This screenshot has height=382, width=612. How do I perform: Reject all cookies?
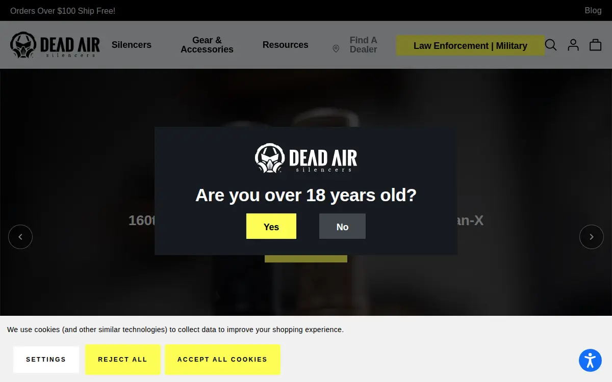tap(122, 360)
